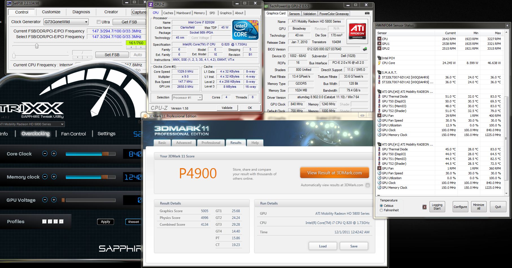This screenshot has width=512, height=268.
Task: Select TRIXX profile slot 1
Action: coord(44,221)
